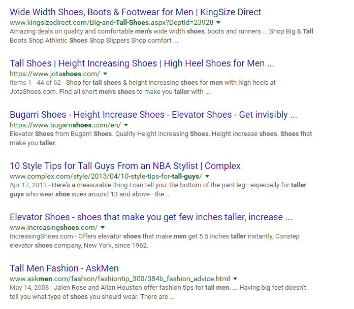Expand dropdown arrow next to increasingshoes.com URL
The image size is (354, 309).
coord(103,227)
